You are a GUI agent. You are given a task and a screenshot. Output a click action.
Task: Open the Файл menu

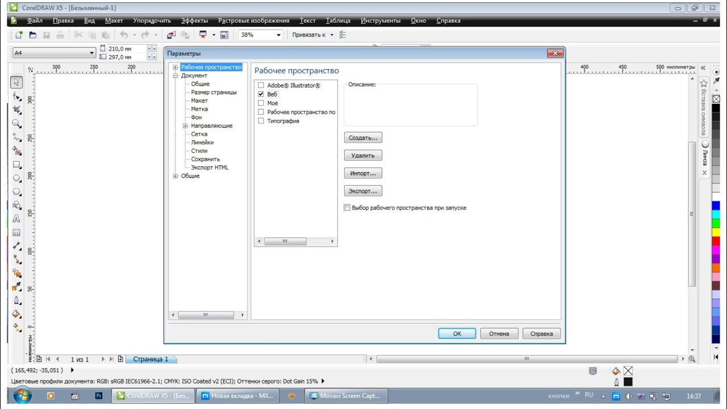click(x=35, y=20)
